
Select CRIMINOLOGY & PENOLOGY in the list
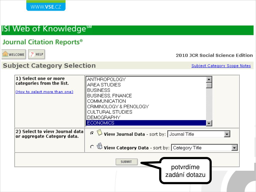(146, 106)
